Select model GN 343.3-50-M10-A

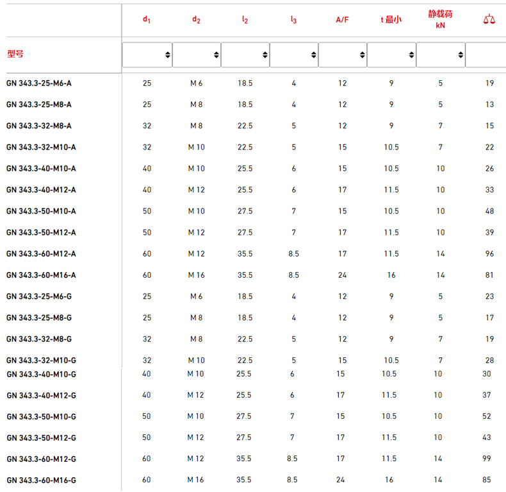[41, 211]
